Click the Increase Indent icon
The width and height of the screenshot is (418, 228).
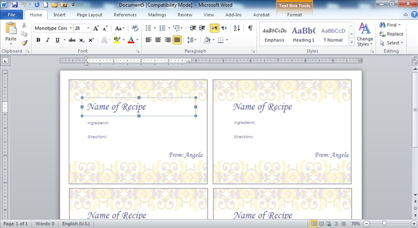(202, 28)
